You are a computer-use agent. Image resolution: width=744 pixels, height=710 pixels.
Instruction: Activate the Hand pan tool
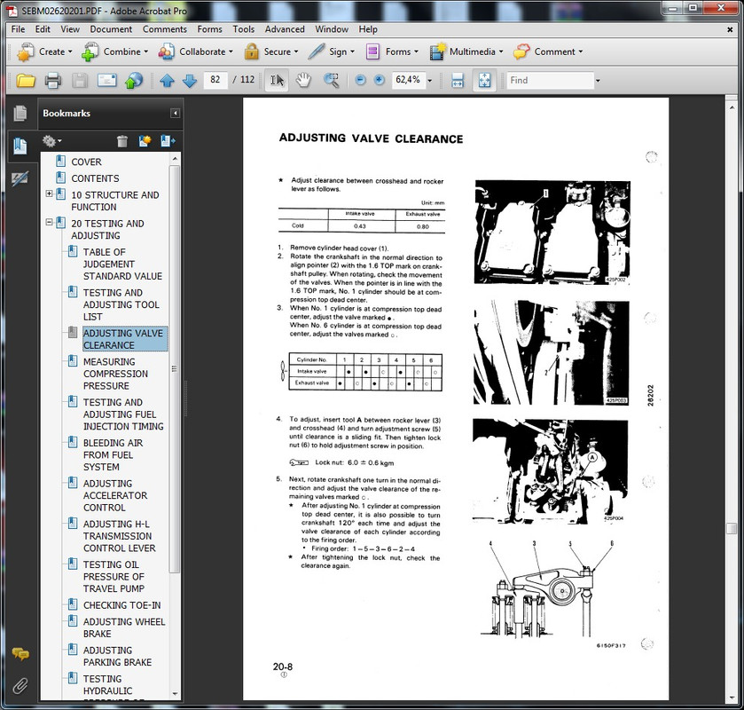pos(303,80)
